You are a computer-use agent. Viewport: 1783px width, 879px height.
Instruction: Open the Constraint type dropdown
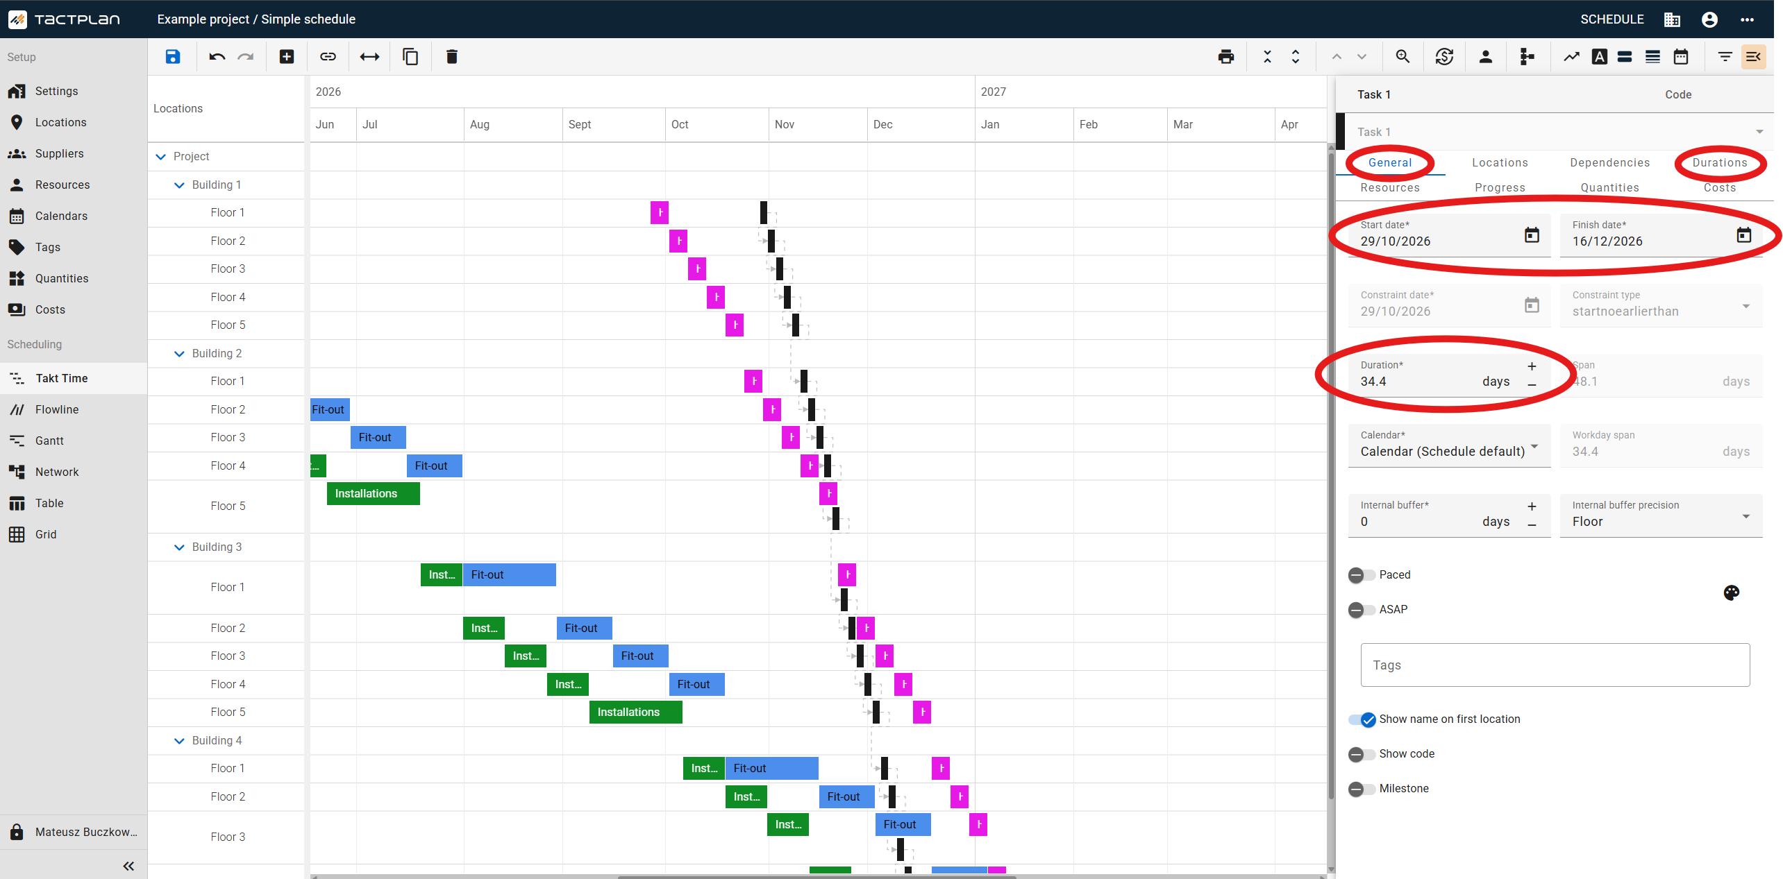point(1661,305)
